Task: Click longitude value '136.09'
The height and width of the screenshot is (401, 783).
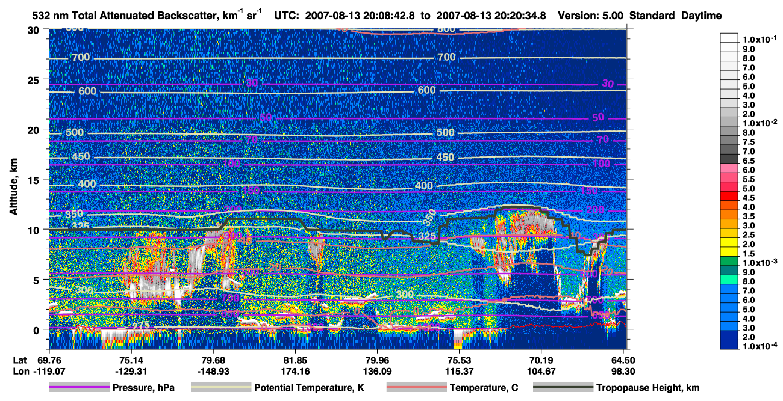Action: 377,371
